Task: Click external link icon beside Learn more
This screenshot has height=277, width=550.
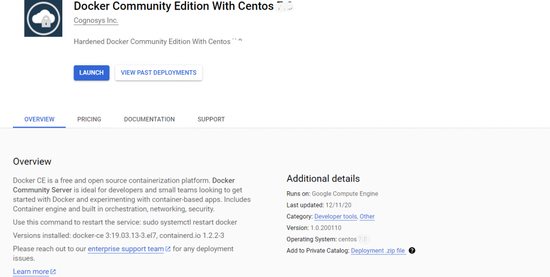Action: pyautogui.click(x=53, y=272)
